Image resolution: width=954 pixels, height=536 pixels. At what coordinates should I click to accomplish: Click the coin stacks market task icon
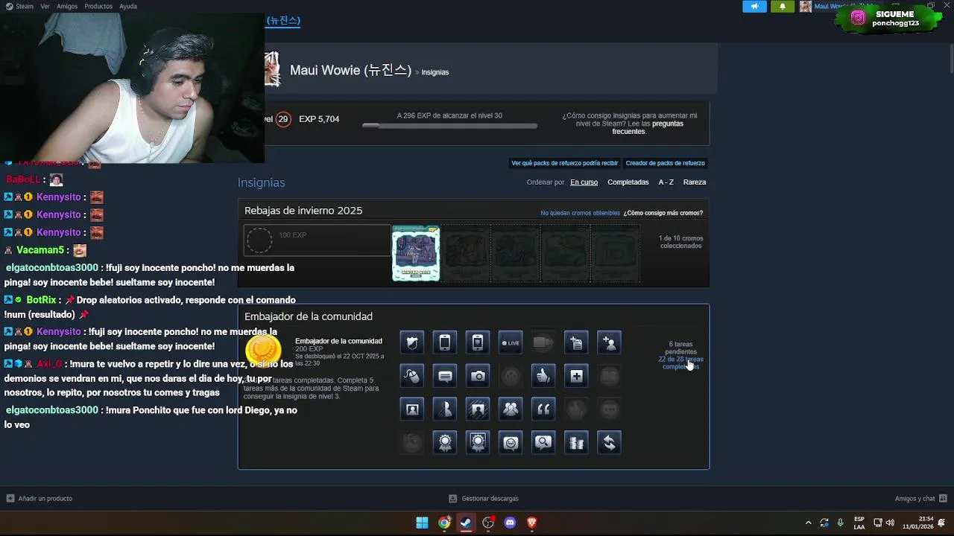[576, 442]
